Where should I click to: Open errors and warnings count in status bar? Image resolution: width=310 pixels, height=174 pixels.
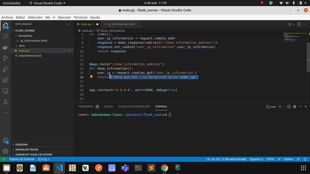coord(44,159)
